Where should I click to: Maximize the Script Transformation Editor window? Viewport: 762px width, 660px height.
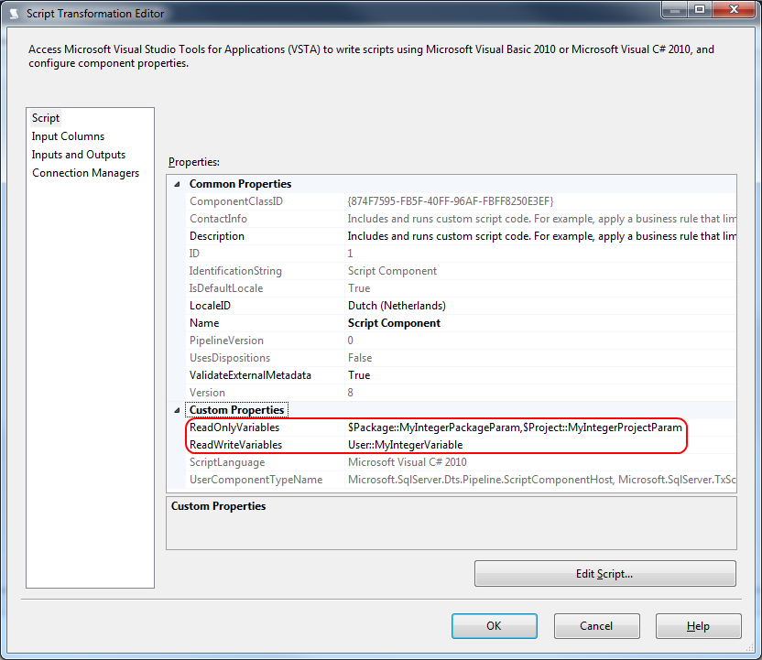point(700,10)
